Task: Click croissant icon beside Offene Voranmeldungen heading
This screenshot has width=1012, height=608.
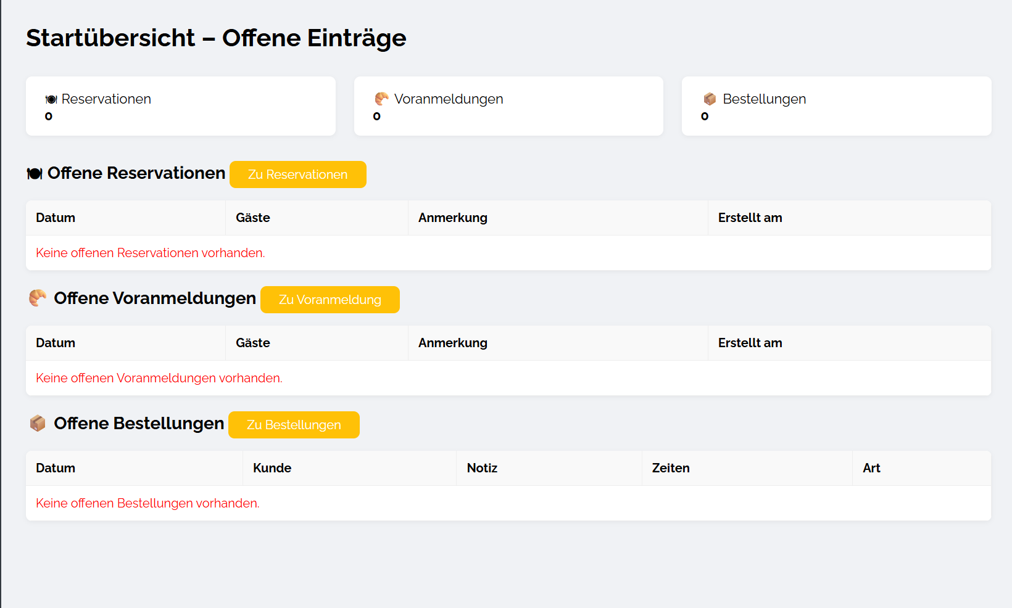Action: coord(38,298)
